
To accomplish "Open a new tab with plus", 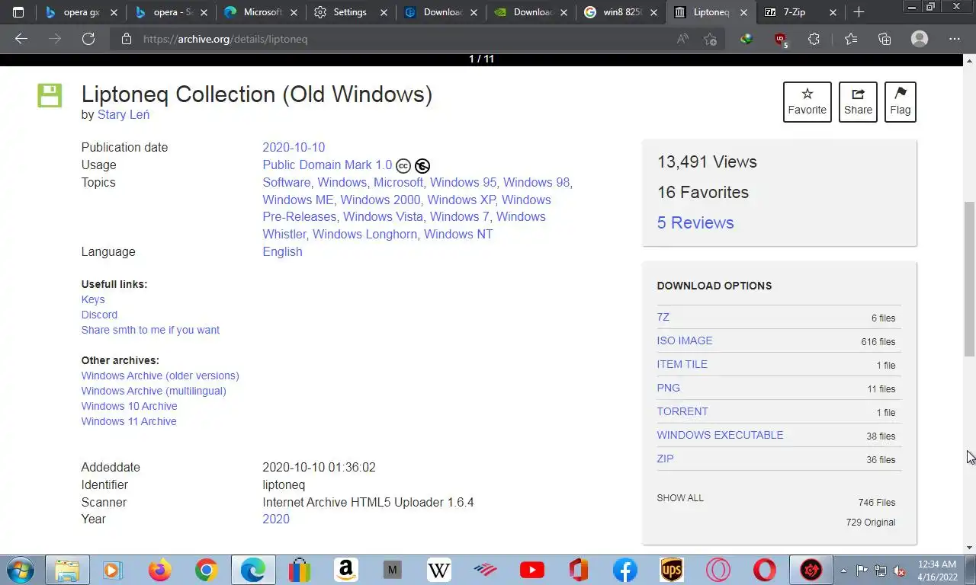I will click(859, 12).
